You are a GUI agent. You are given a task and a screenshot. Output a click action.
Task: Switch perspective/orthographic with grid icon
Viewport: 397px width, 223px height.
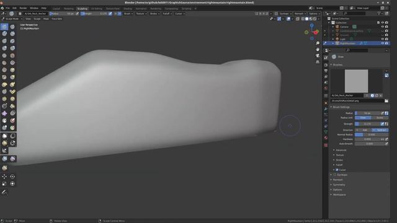point(318,62)
